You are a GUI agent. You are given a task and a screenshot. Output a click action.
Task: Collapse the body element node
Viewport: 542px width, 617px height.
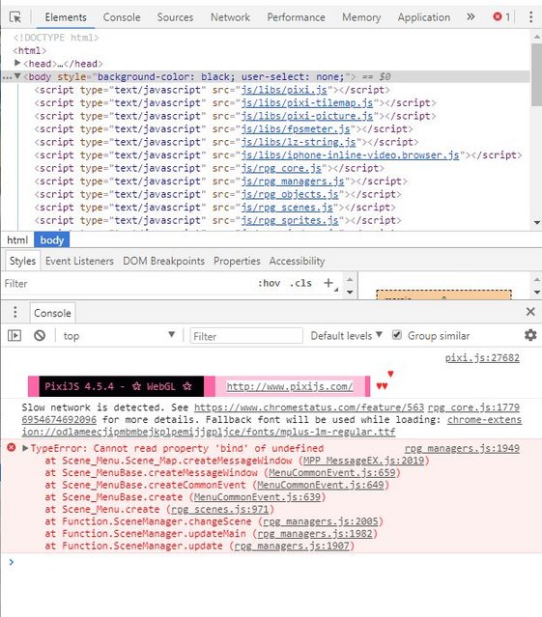(17, 76)
